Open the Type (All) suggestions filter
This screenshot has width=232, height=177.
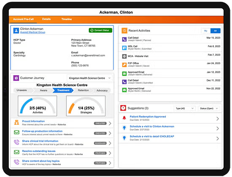tap(185, 109)
